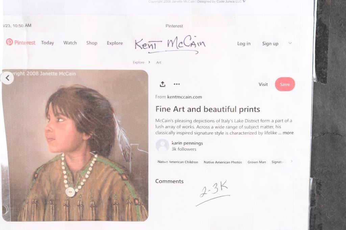The image size is (346, 230).
Task: Share the pin using the upload icon
Action: [163, 84]
